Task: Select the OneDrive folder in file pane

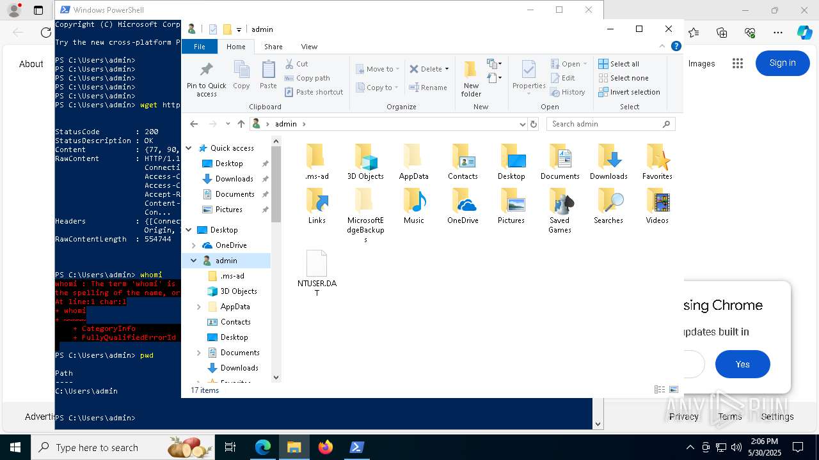Action: tap(463, 206)
